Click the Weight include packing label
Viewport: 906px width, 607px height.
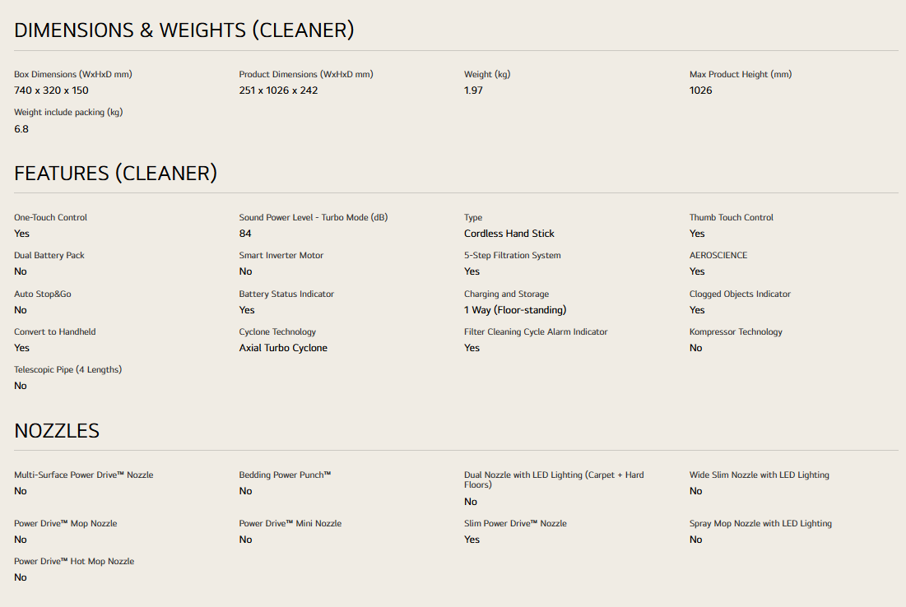point(68,113)
